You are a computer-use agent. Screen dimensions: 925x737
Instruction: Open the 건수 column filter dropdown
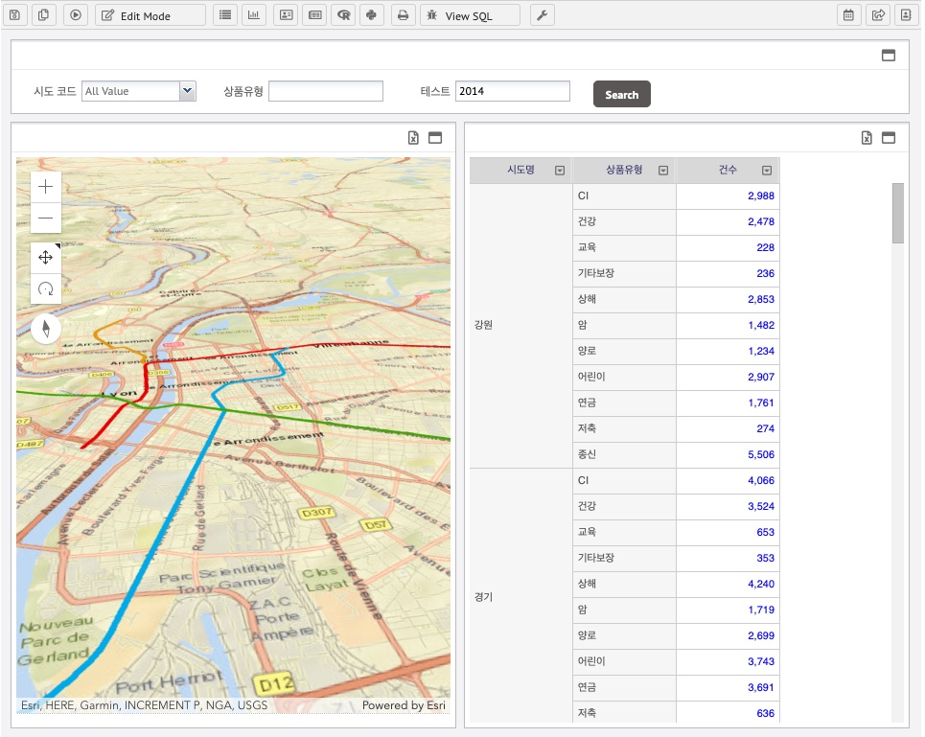(x=767, y=171)
